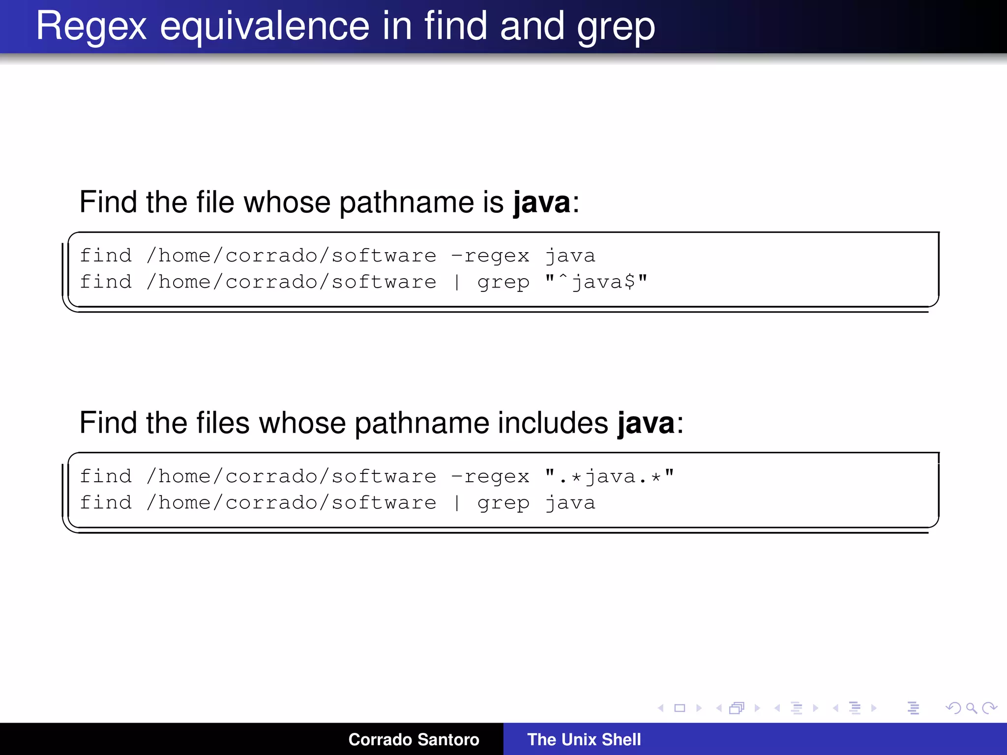
Task: Click the previous frame arrow
Action: [719, 708]
